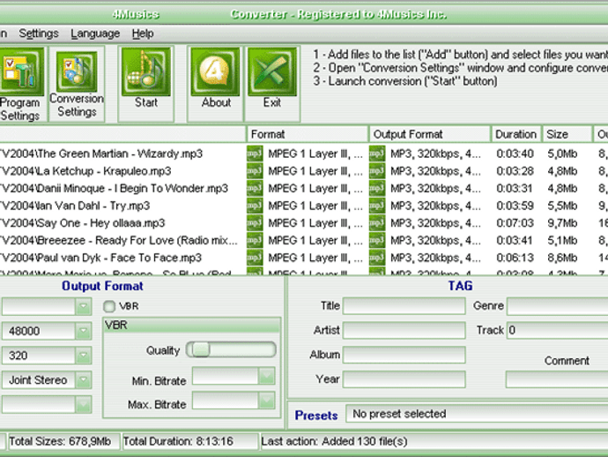Click the Start conversion icon
The height and width of the screenshot is (457, 608).
[146, 71]
